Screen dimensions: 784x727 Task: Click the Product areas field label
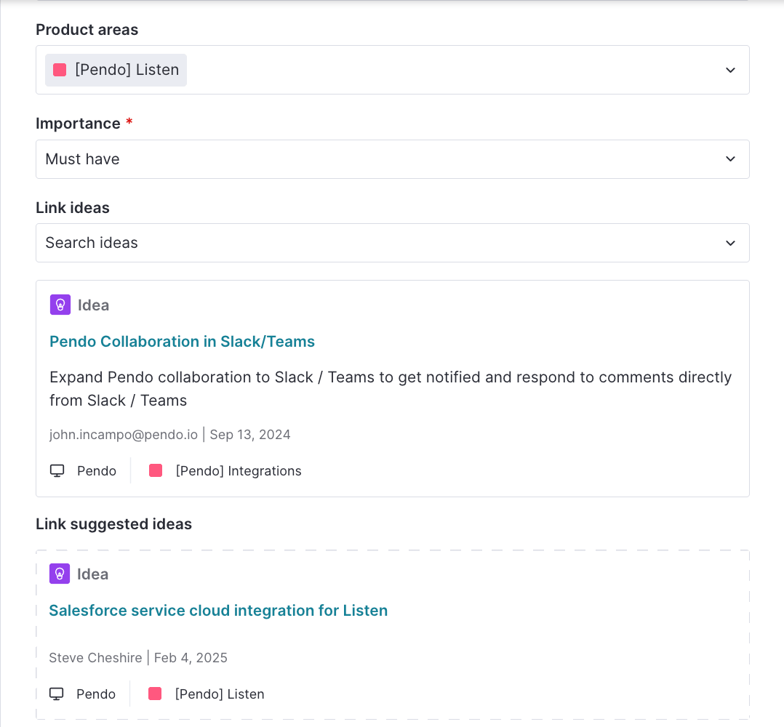87,30
